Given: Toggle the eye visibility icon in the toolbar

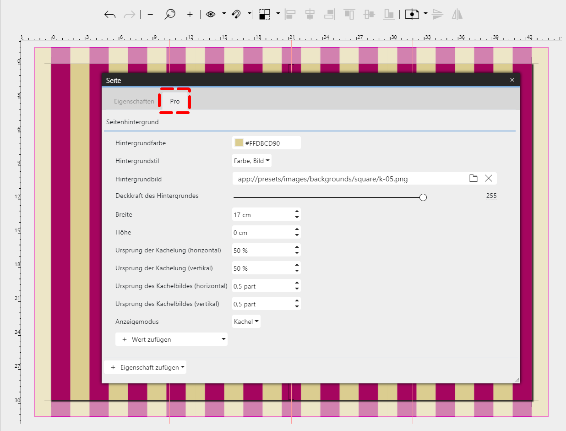Looking at the screenshot, I should (211, 14).
